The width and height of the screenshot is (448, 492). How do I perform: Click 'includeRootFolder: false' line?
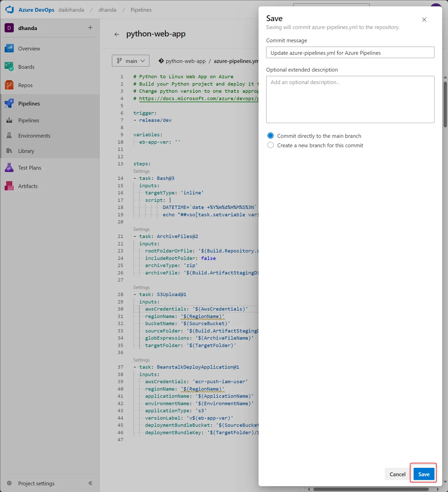[180, 258]
